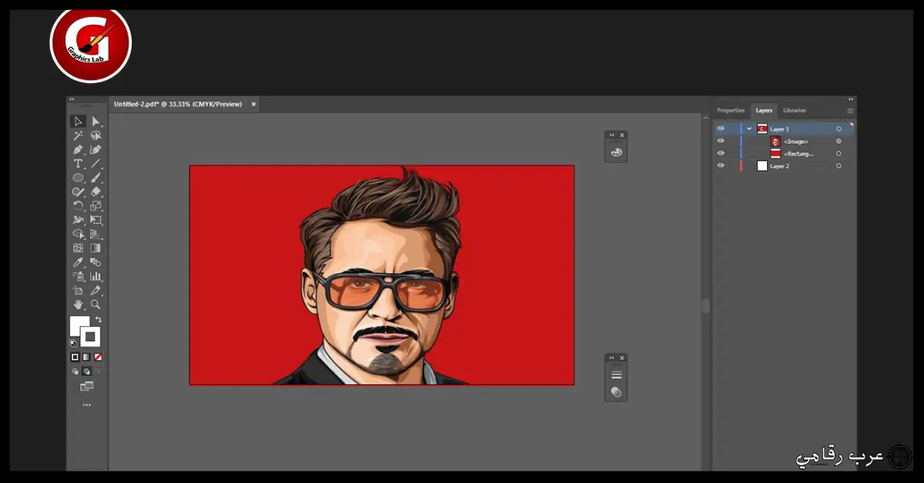Select the Selection tool
The width and height of the screenshot is (924, 483).
(x=77, y=121)
